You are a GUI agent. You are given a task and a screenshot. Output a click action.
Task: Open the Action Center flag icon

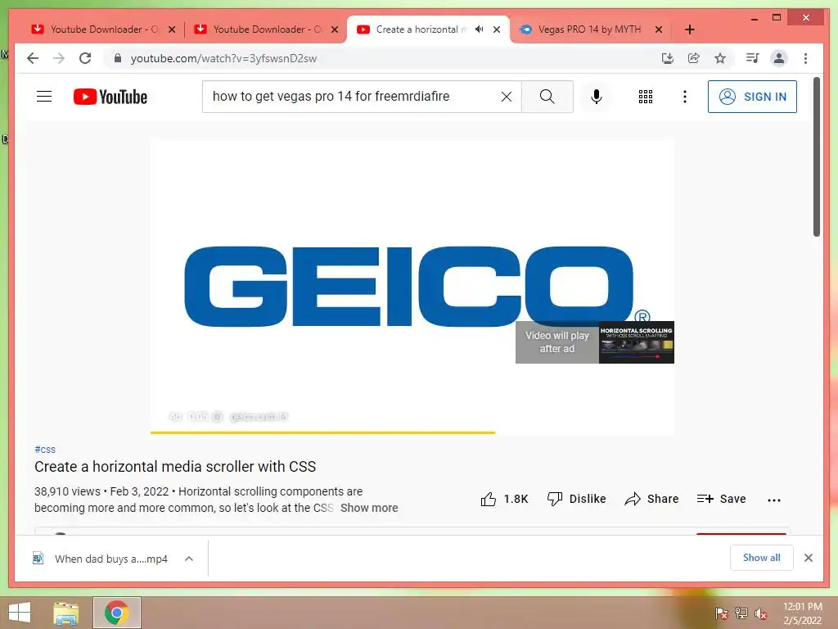pos(722,613)
